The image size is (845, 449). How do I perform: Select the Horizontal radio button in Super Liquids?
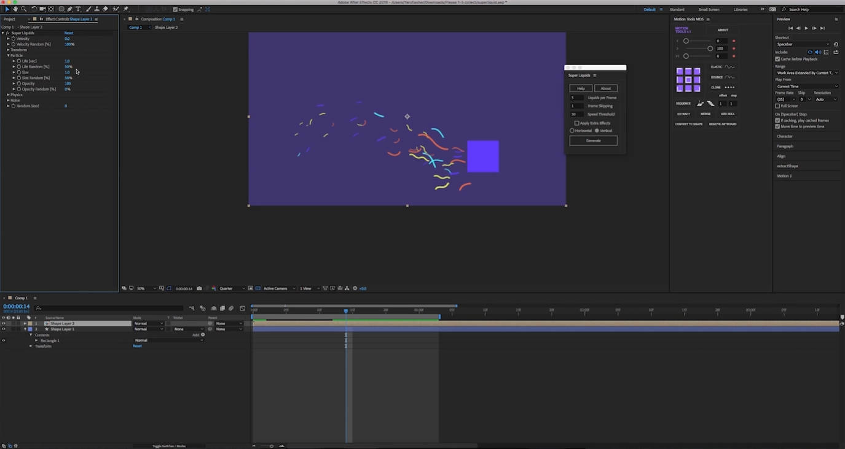pos(573,130)
